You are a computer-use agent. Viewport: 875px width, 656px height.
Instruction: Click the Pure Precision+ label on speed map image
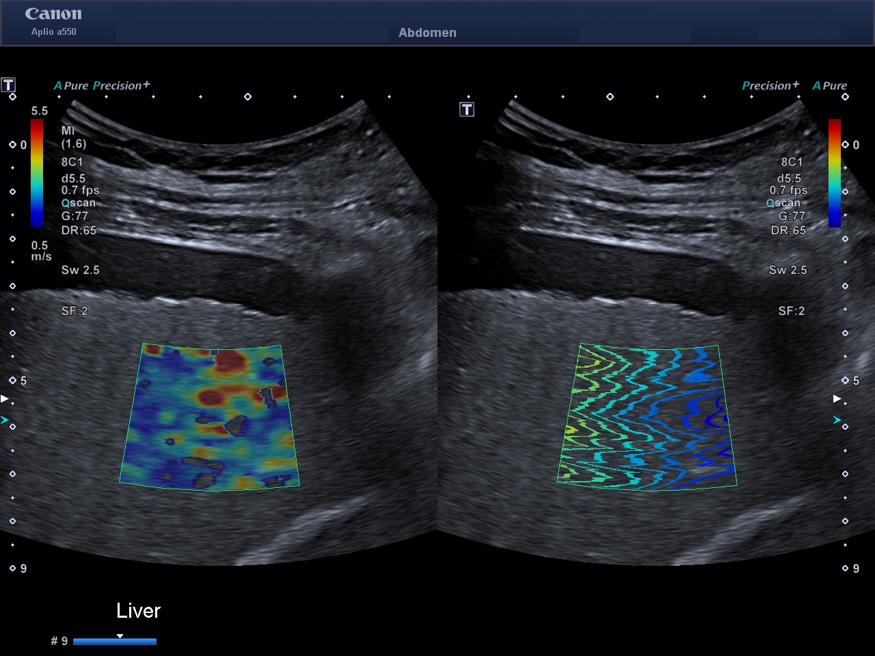102,85
